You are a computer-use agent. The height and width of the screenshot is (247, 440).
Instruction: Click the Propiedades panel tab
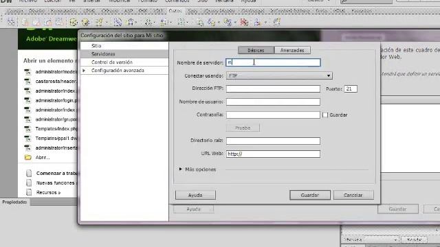click(x=14, y=202)
